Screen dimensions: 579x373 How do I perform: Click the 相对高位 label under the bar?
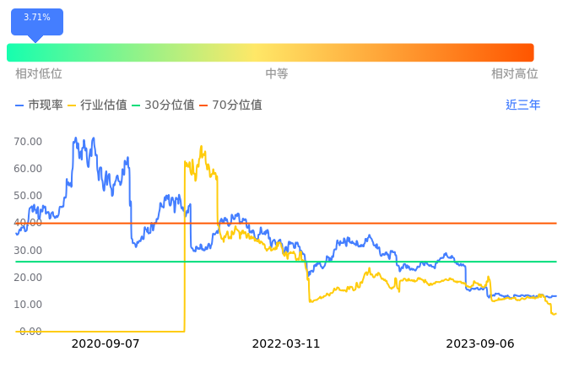click(515, 74)
